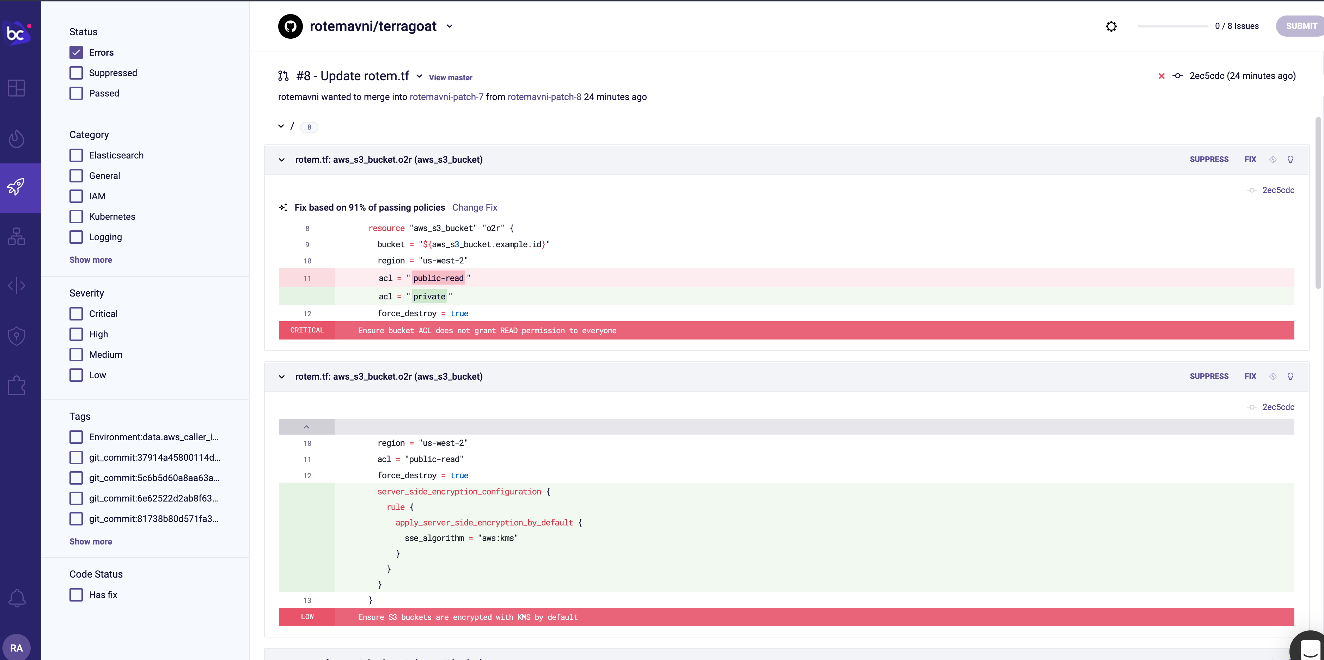This screenshot has width=1324, height=660.
Task: Open the notifications bell icon
Action: click(17, 598)
